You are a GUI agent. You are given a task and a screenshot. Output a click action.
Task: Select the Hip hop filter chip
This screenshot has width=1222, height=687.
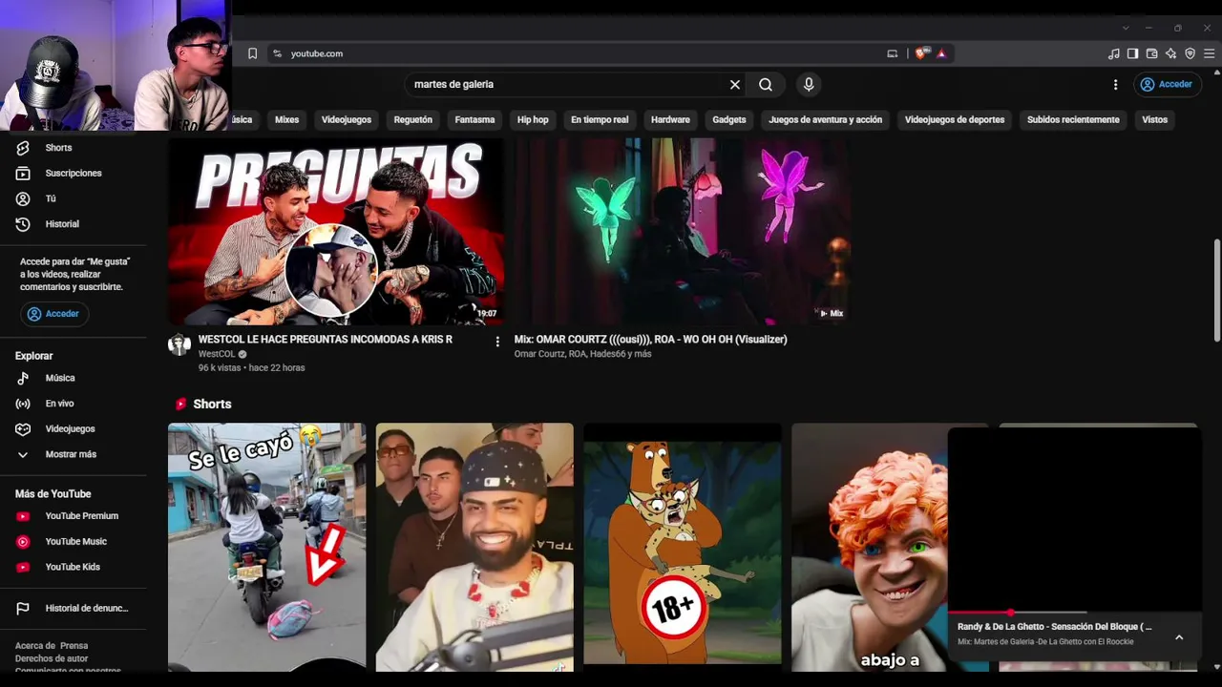(x=533, y=119)
